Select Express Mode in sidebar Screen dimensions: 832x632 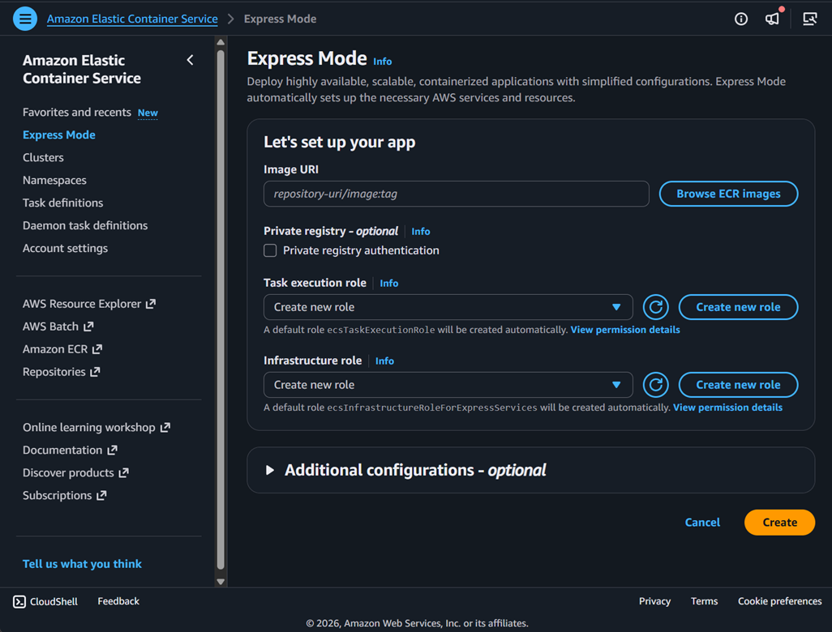pos(59,135)
